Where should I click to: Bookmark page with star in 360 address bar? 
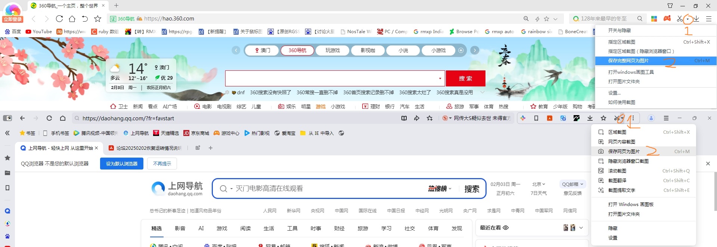coord(546,19)
